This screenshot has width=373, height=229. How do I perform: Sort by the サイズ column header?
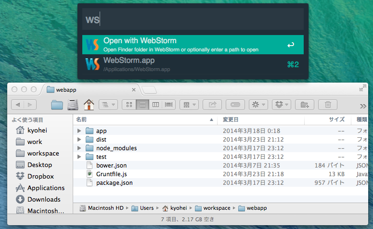(328, 120)
